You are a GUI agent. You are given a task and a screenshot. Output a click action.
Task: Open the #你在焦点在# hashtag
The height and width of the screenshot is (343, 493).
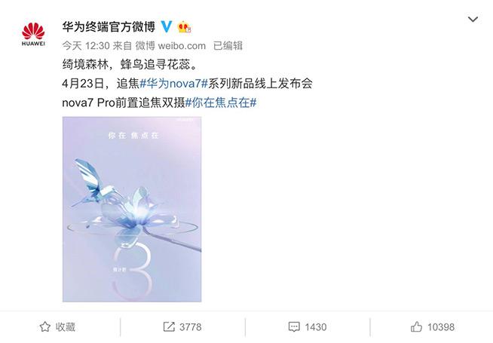coord(221,103)
